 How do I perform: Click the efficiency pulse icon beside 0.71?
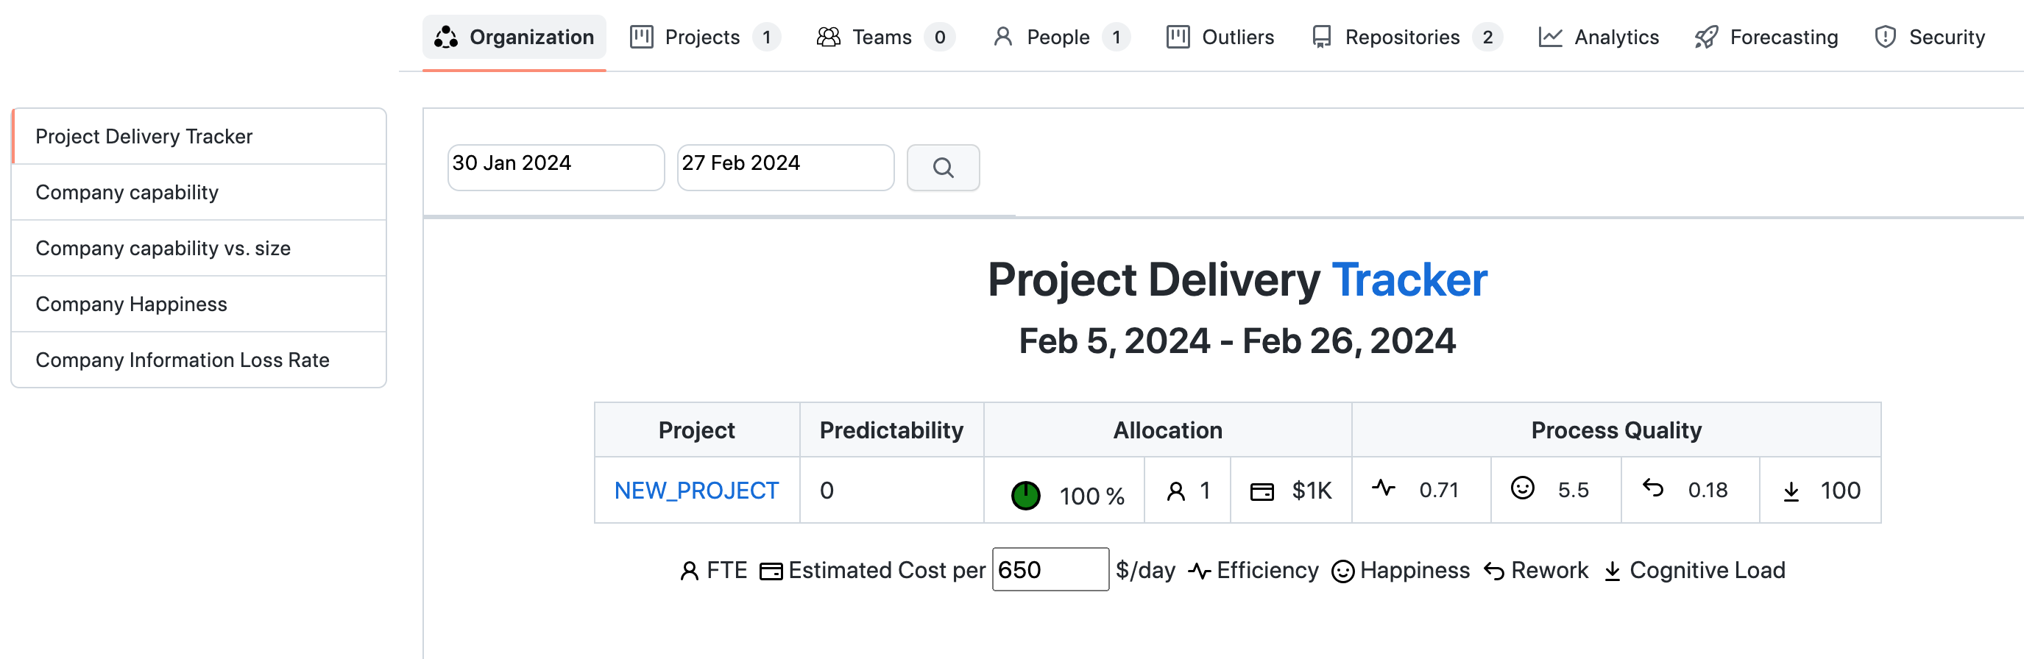pyautogui.click(x=1384, y=488)
